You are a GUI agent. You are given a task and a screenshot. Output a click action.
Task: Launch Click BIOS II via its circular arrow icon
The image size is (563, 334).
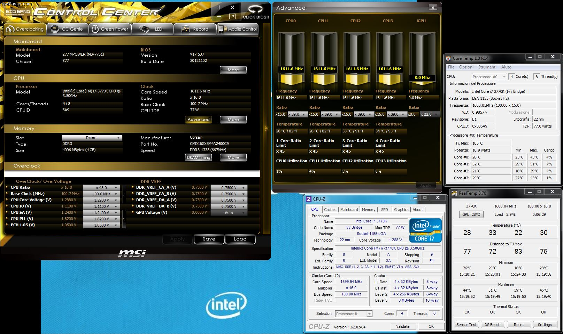pos(255,9)
